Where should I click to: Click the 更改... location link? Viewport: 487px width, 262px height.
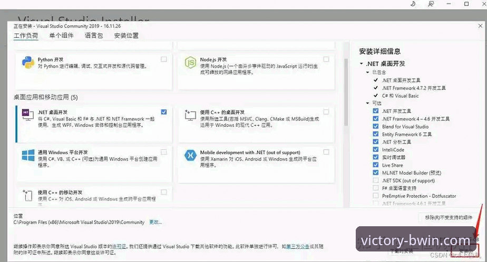pyautogui.click(x=155, y=222)
